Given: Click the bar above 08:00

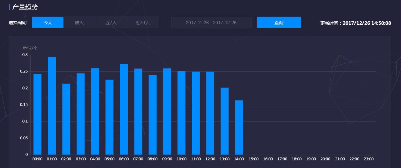Looking at the screenshot, I should click(153, 115).
